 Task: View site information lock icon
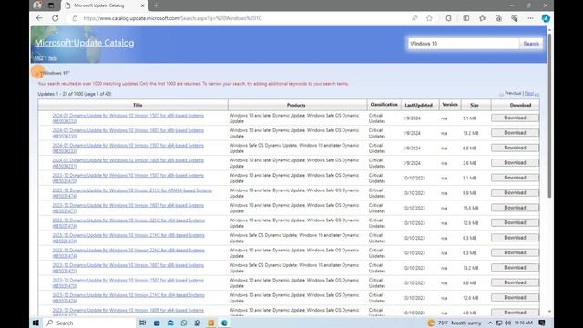coord(75,18)
